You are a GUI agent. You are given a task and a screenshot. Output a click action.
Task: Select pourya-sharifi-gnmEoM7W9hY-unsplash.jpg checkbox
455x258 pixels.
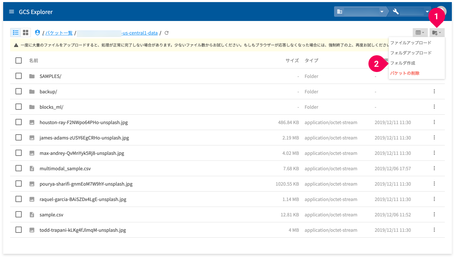(x=19, y=184)
